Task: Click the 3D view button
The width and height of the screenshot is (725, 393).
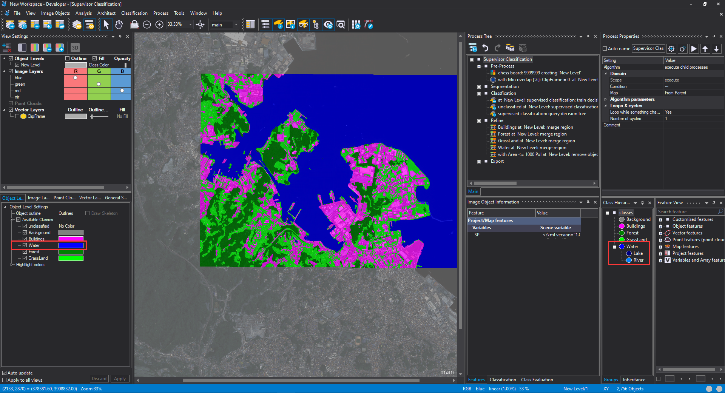Action: click(x=75, y=48)
